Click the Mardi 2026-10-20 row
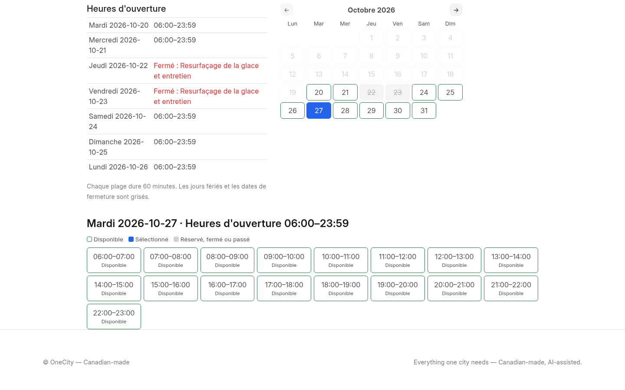 click(177, 25)
